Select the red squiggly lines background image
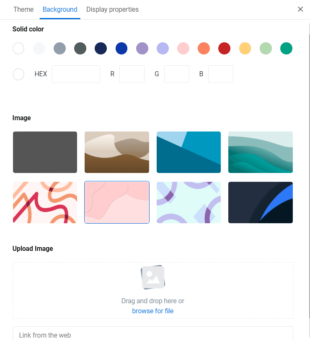The image size is (310, 356). 45,202
